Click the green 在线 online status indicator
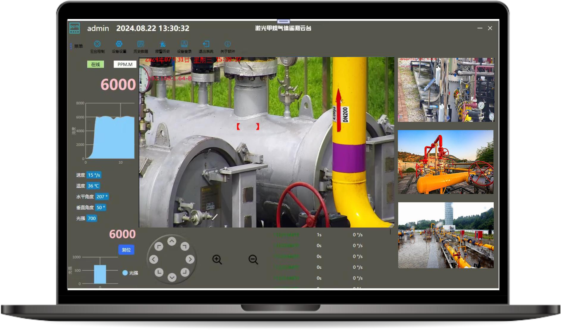The width and height of the screenshot is (561, 330). (96, 64)
